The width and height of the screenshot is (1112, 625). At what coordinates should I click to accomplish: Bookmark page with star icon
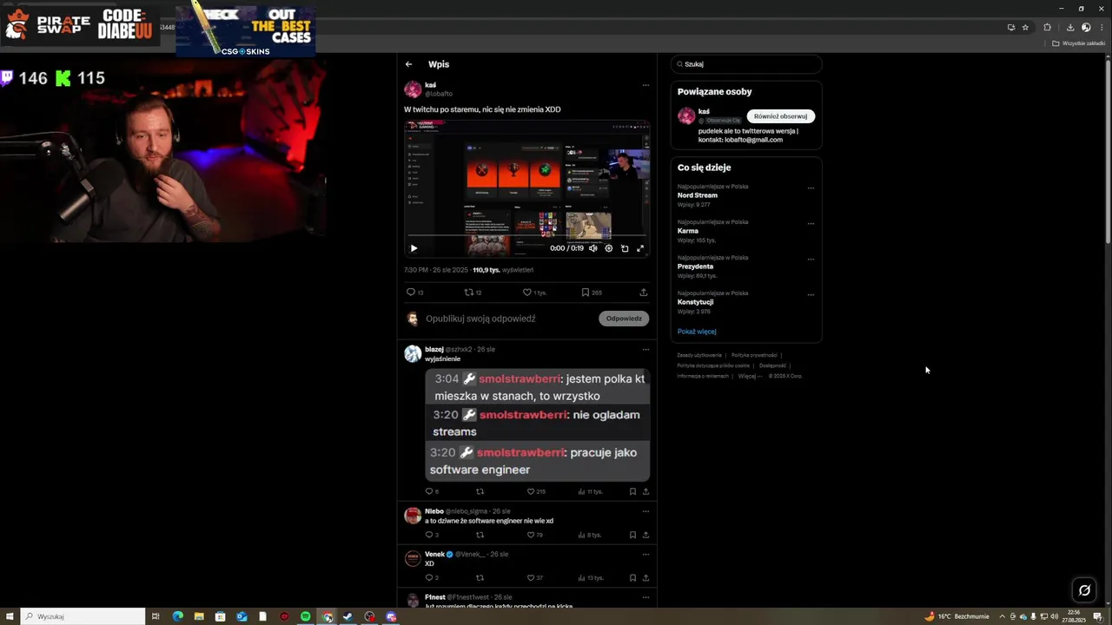click(x=1025, y=27)
